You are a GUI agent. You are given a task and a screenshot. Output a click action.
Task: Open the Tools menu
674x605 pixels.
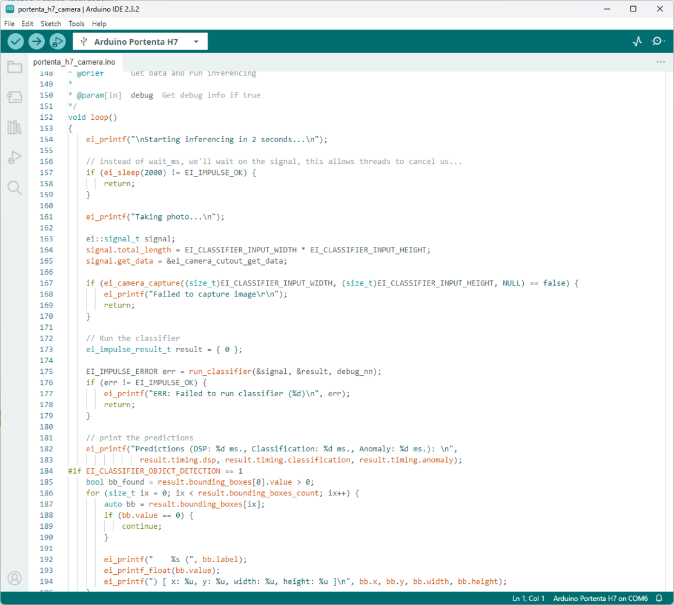pyautogui.click(x=76, y=24)
